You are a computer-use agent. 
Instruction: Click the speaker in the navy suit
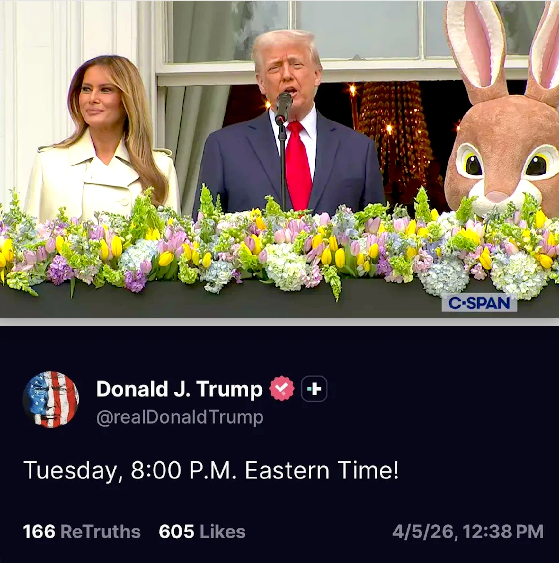[x=288, y=125]
